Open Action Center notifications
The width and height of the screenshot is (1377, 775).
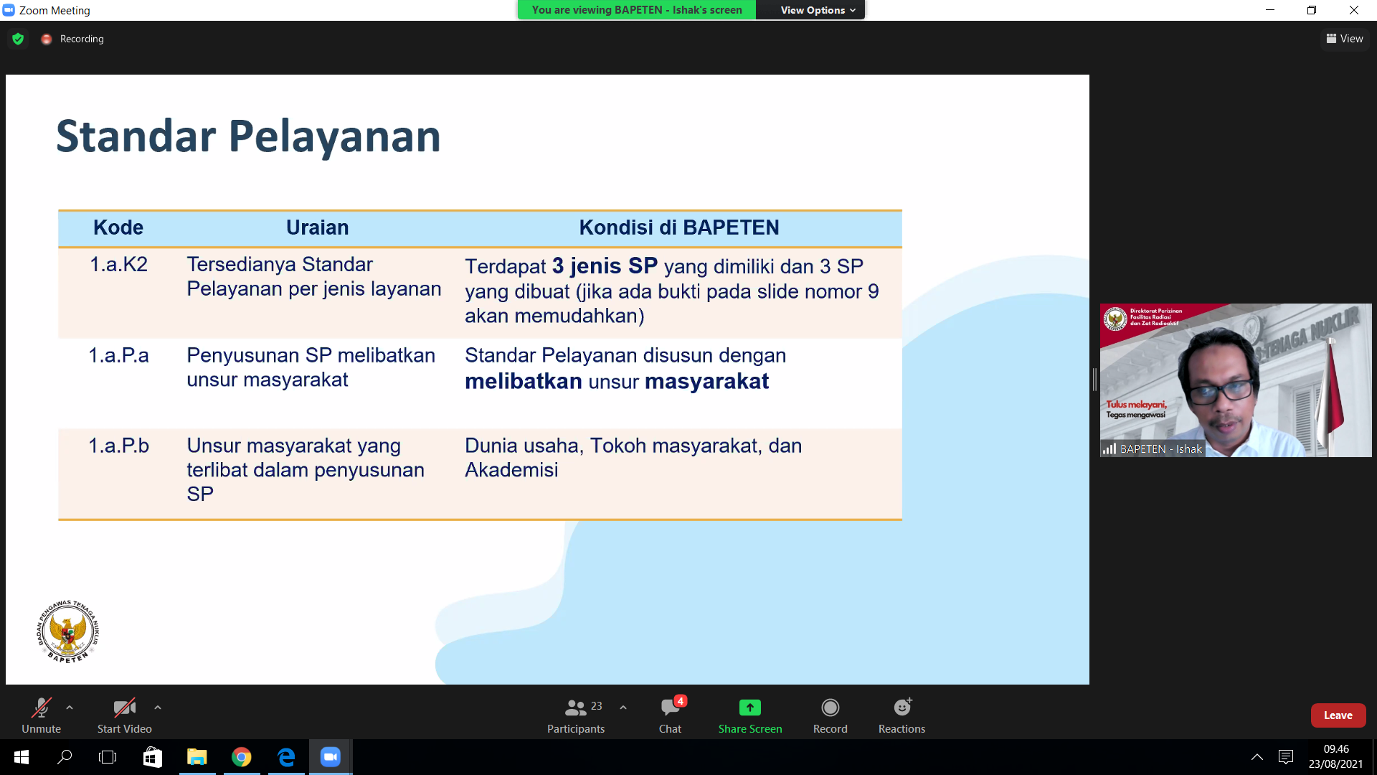(x=1286, y=757)
